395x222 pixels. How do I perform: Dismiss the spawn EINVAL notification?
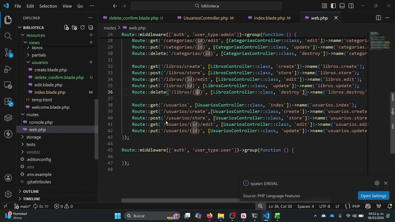click(386, 183)
